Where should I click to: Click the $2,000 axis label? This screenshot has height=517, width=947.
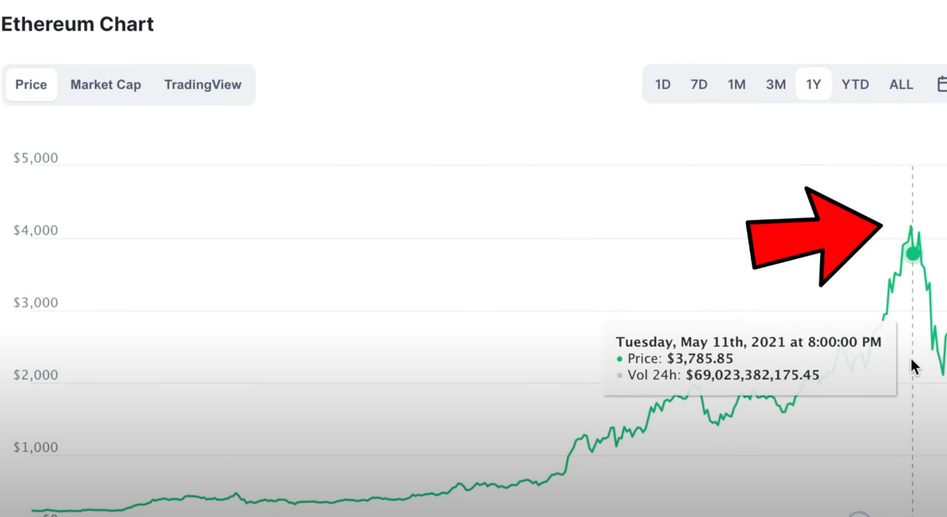(36, 375)
